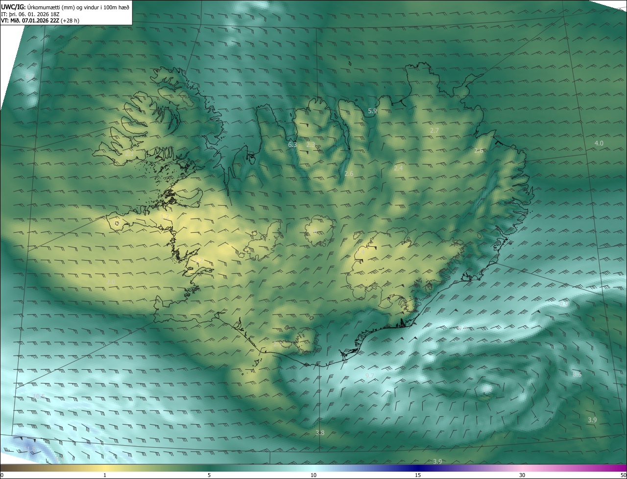Click the 9.7 value label over the sea
This screenshot has height=479, width=627.
tap(369, 376)
